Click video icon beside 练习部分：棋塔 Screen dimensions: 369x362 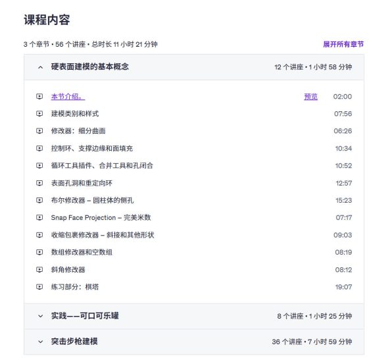39,287
